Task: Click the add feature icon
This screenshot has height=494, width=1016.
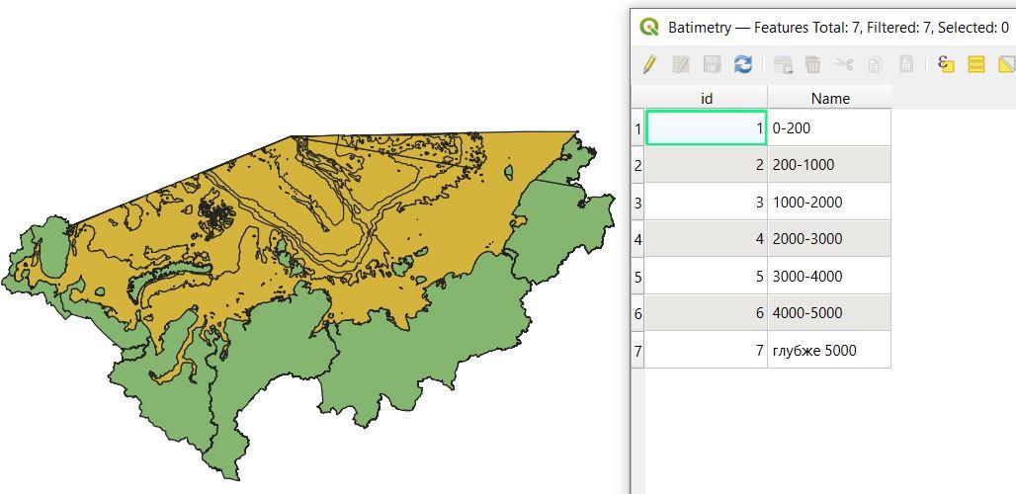Action: pos(783,64)
